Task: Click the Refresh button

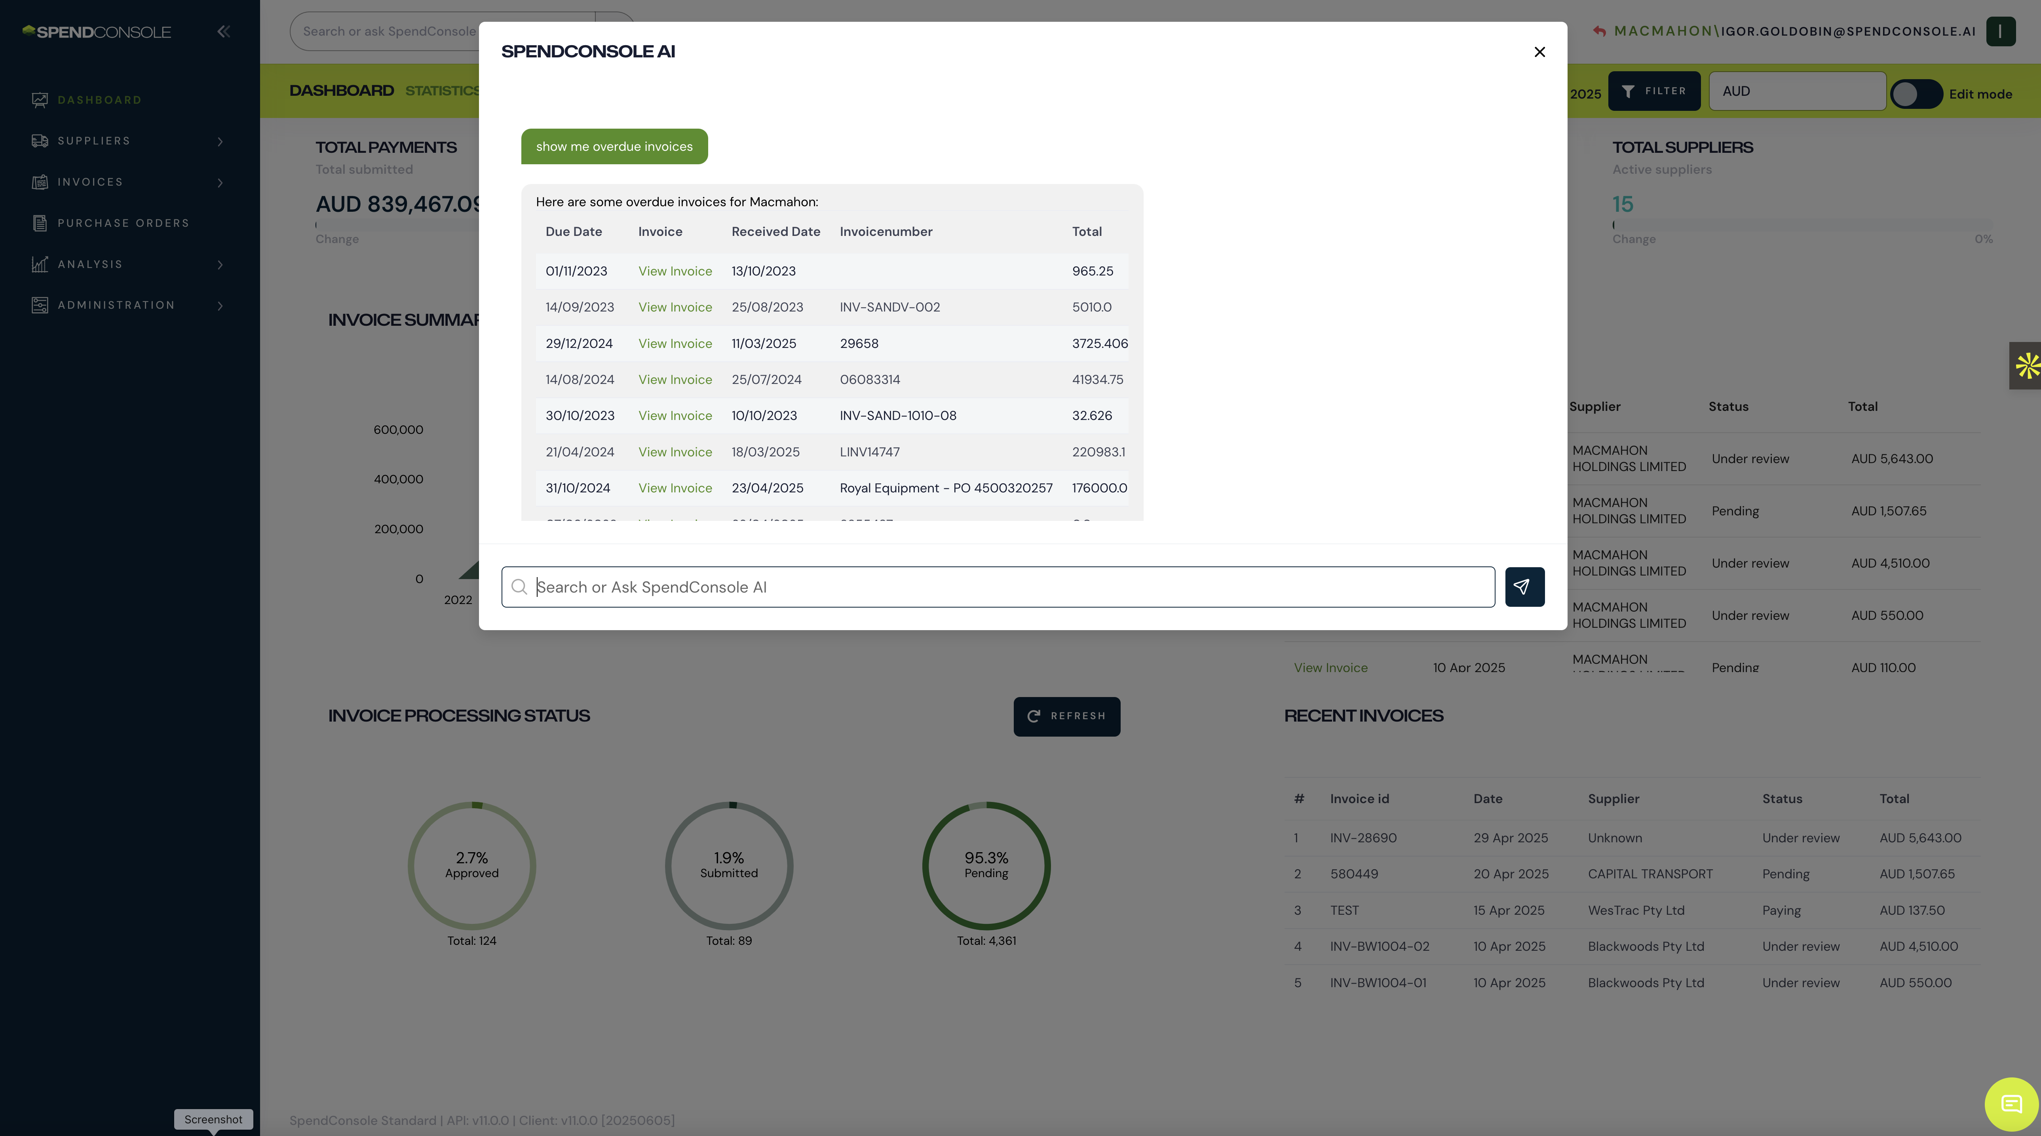Action: coord(1066,716)
